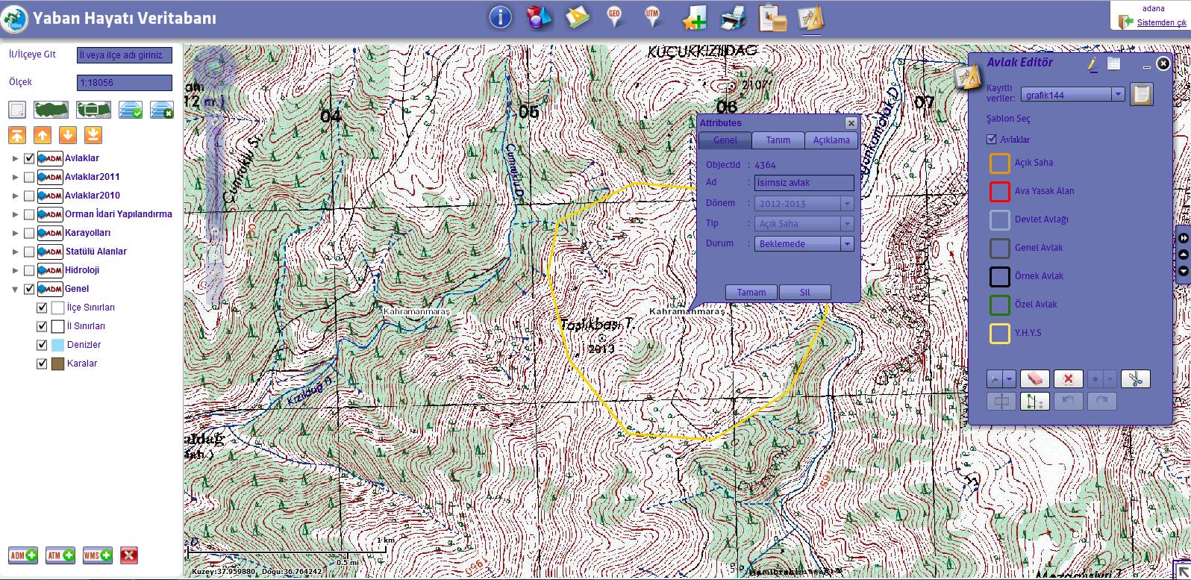Move layer to bottom with orange arrow

click(x=93, y=135)
